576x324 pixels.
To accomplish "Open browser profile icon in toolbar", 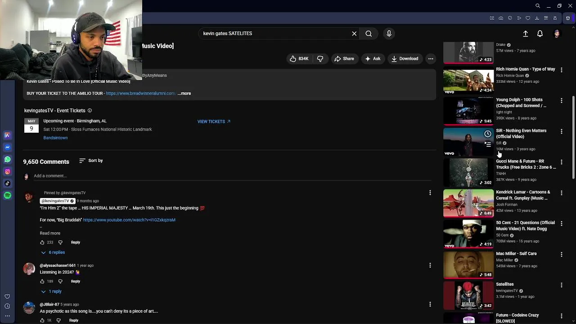I will pos(555,18).
